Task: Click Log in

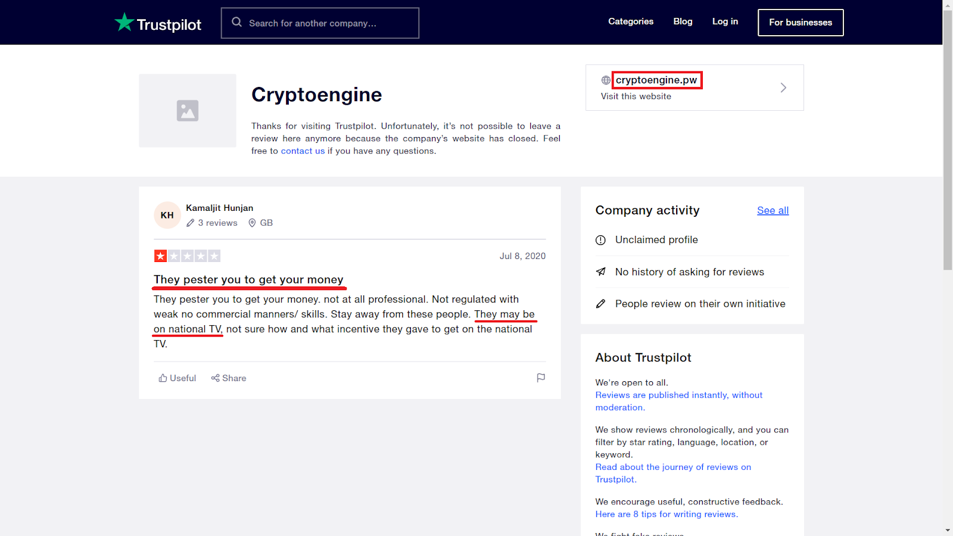Action: 725,21
